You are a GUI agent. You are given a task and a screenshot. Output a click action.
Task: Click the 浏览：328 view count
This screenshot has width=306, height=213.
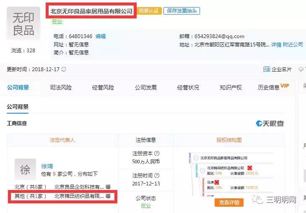tap(23, 51)
